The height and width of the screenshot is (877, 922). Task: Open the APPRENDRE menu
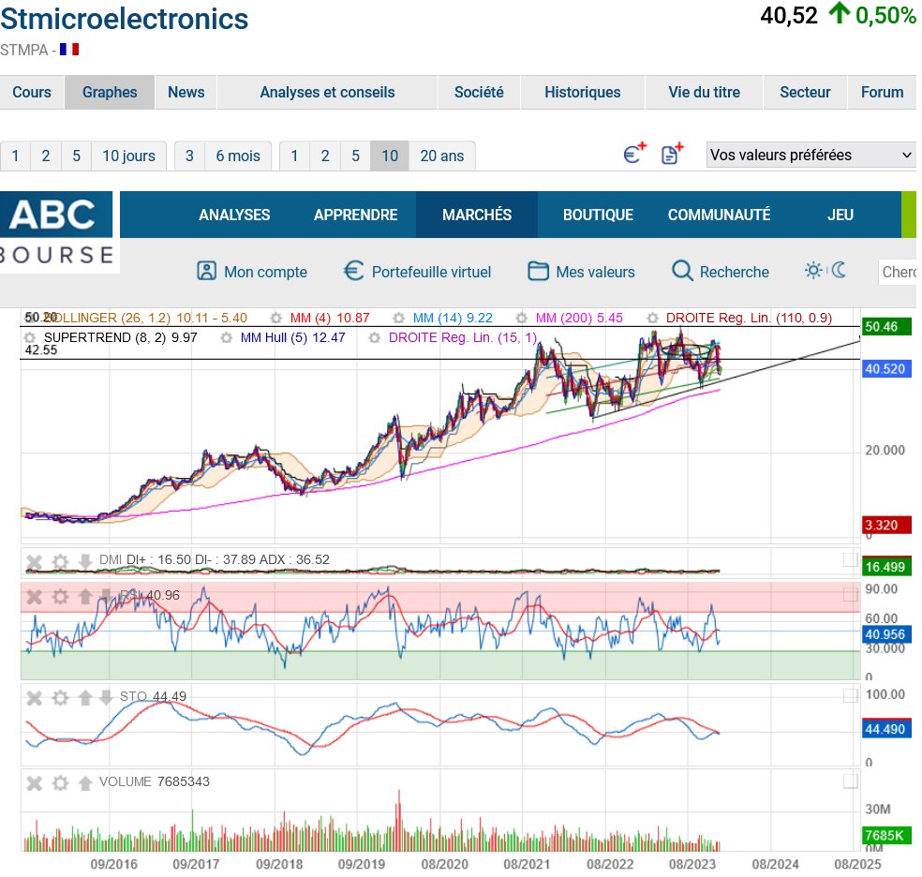coord(355,215)
